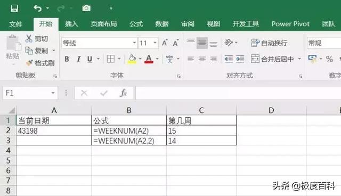
Task: Click the 自动换行 wrap text button
Action: click(x=270, y=43)
